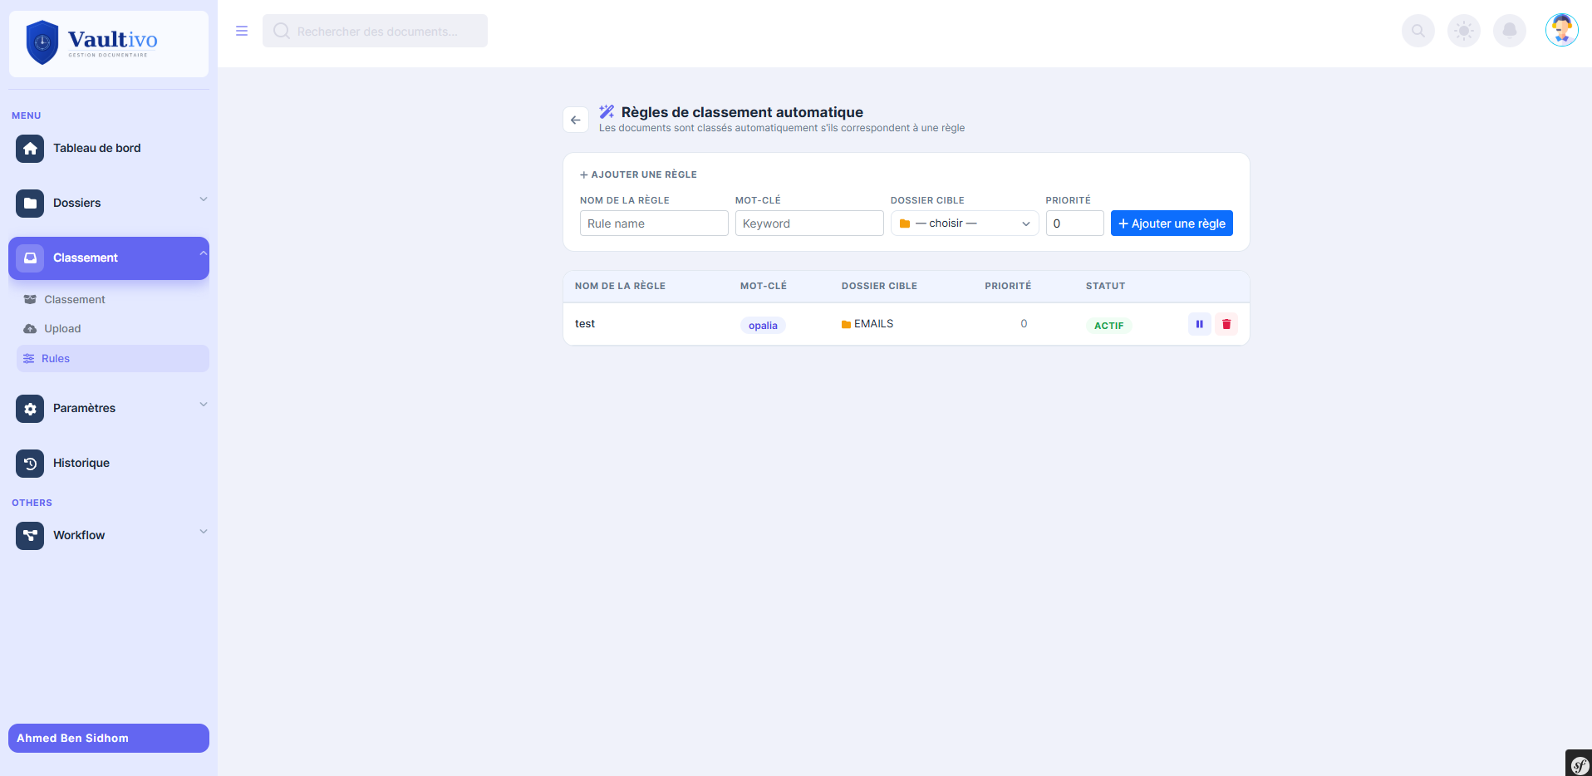The width and height of the screenshot is (1592, 776).
Task: Click the magic wand icon beside title
Action: pyautogui.click(x=607, y=111)
